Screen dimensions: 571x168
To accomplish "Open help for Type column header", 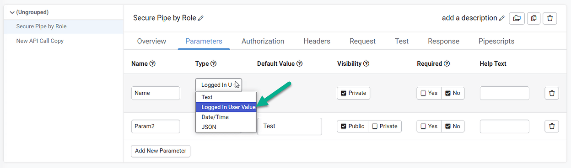I will coord(213,64).
